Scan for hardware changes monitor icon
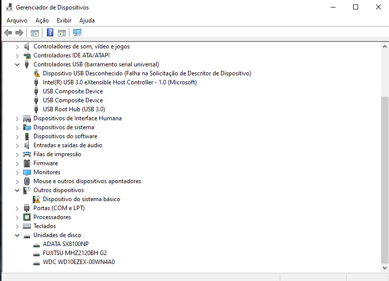 (x=77, y=32)
